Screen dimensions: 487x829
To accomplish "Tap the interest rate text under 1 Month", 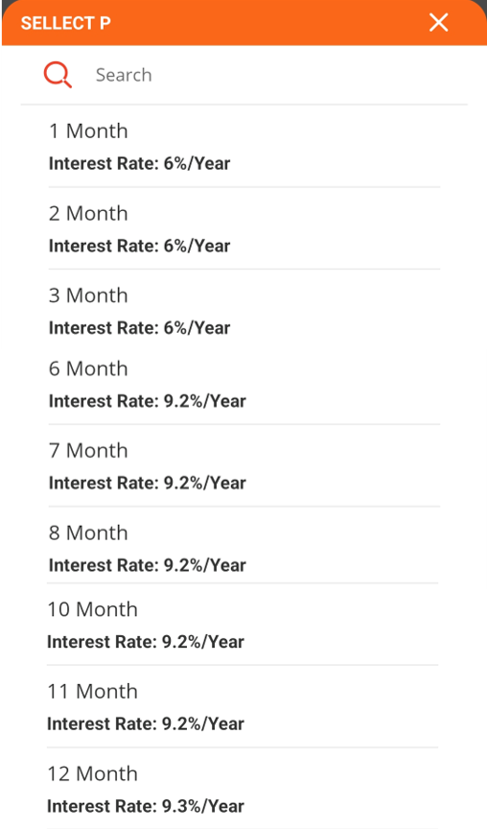I will (139, 163).
